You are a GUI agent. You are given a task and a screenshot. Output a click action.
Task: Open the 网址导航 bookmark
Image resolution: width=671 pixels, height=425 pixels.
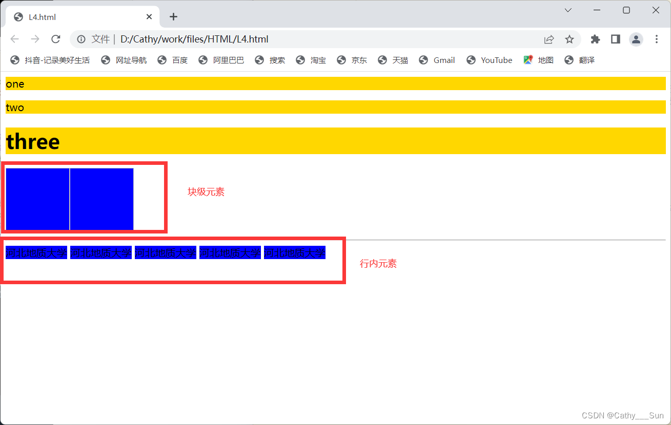click(x=124, y=60)
